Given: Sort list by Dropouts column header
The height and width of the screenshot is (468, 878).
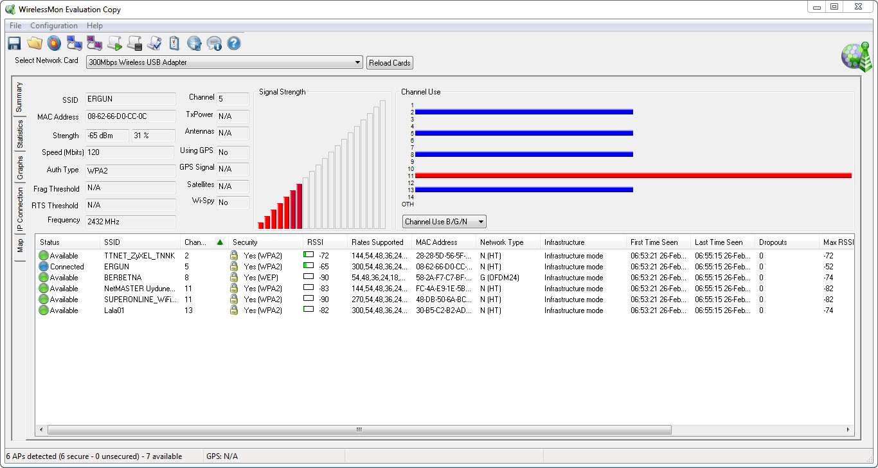Looking at the screenshot, I should 787,242.
